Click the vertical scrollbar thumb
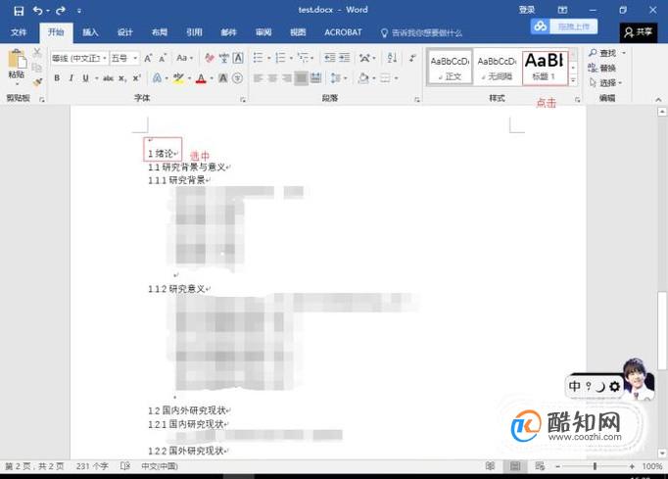This screenshot has width=668, height=479. point(662,330)
